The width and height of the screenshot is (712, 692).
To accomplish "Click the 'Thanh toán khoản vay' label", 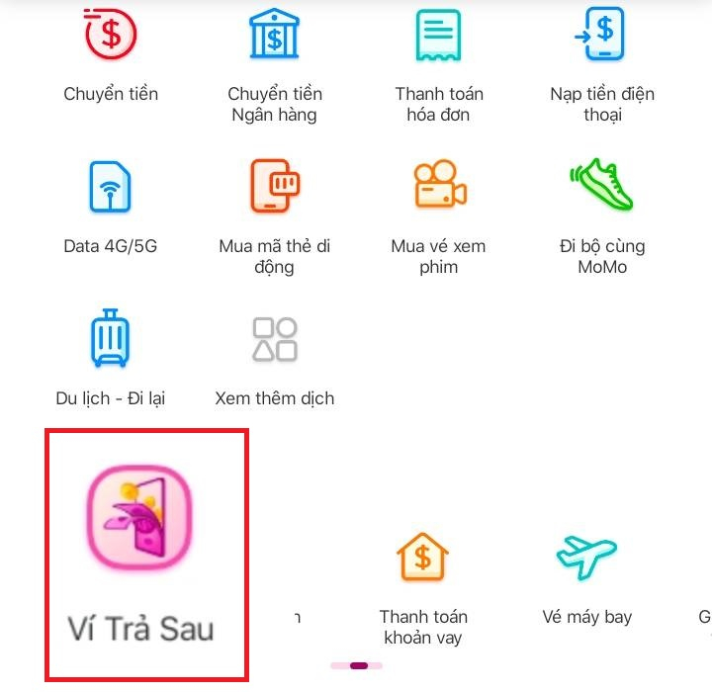I will (423, 627).
